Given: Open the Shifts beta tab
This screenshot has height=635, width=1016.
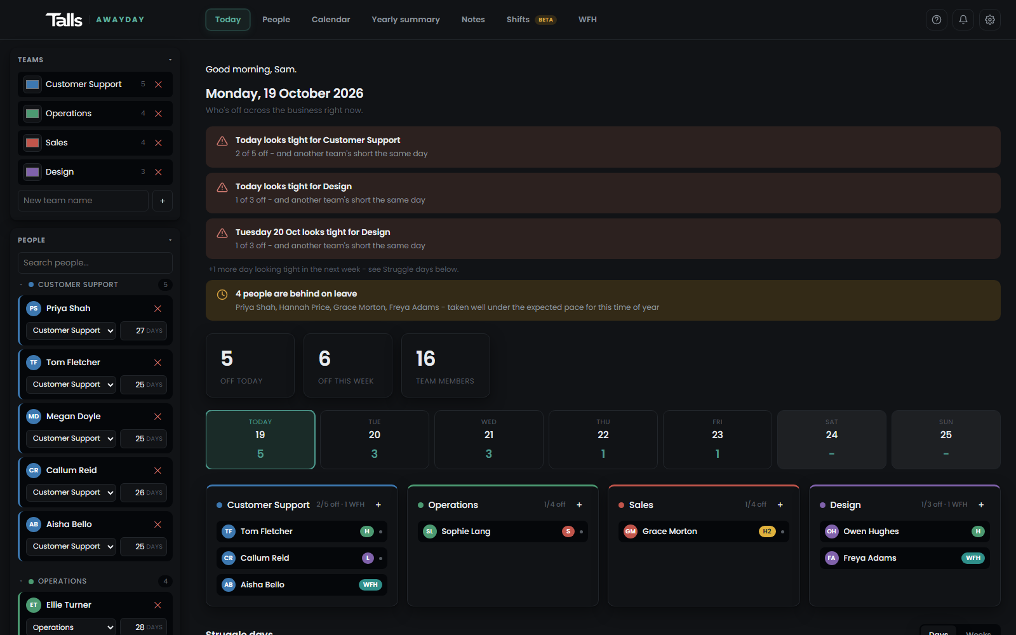Looking at the screenshot, I should point(531,20).
